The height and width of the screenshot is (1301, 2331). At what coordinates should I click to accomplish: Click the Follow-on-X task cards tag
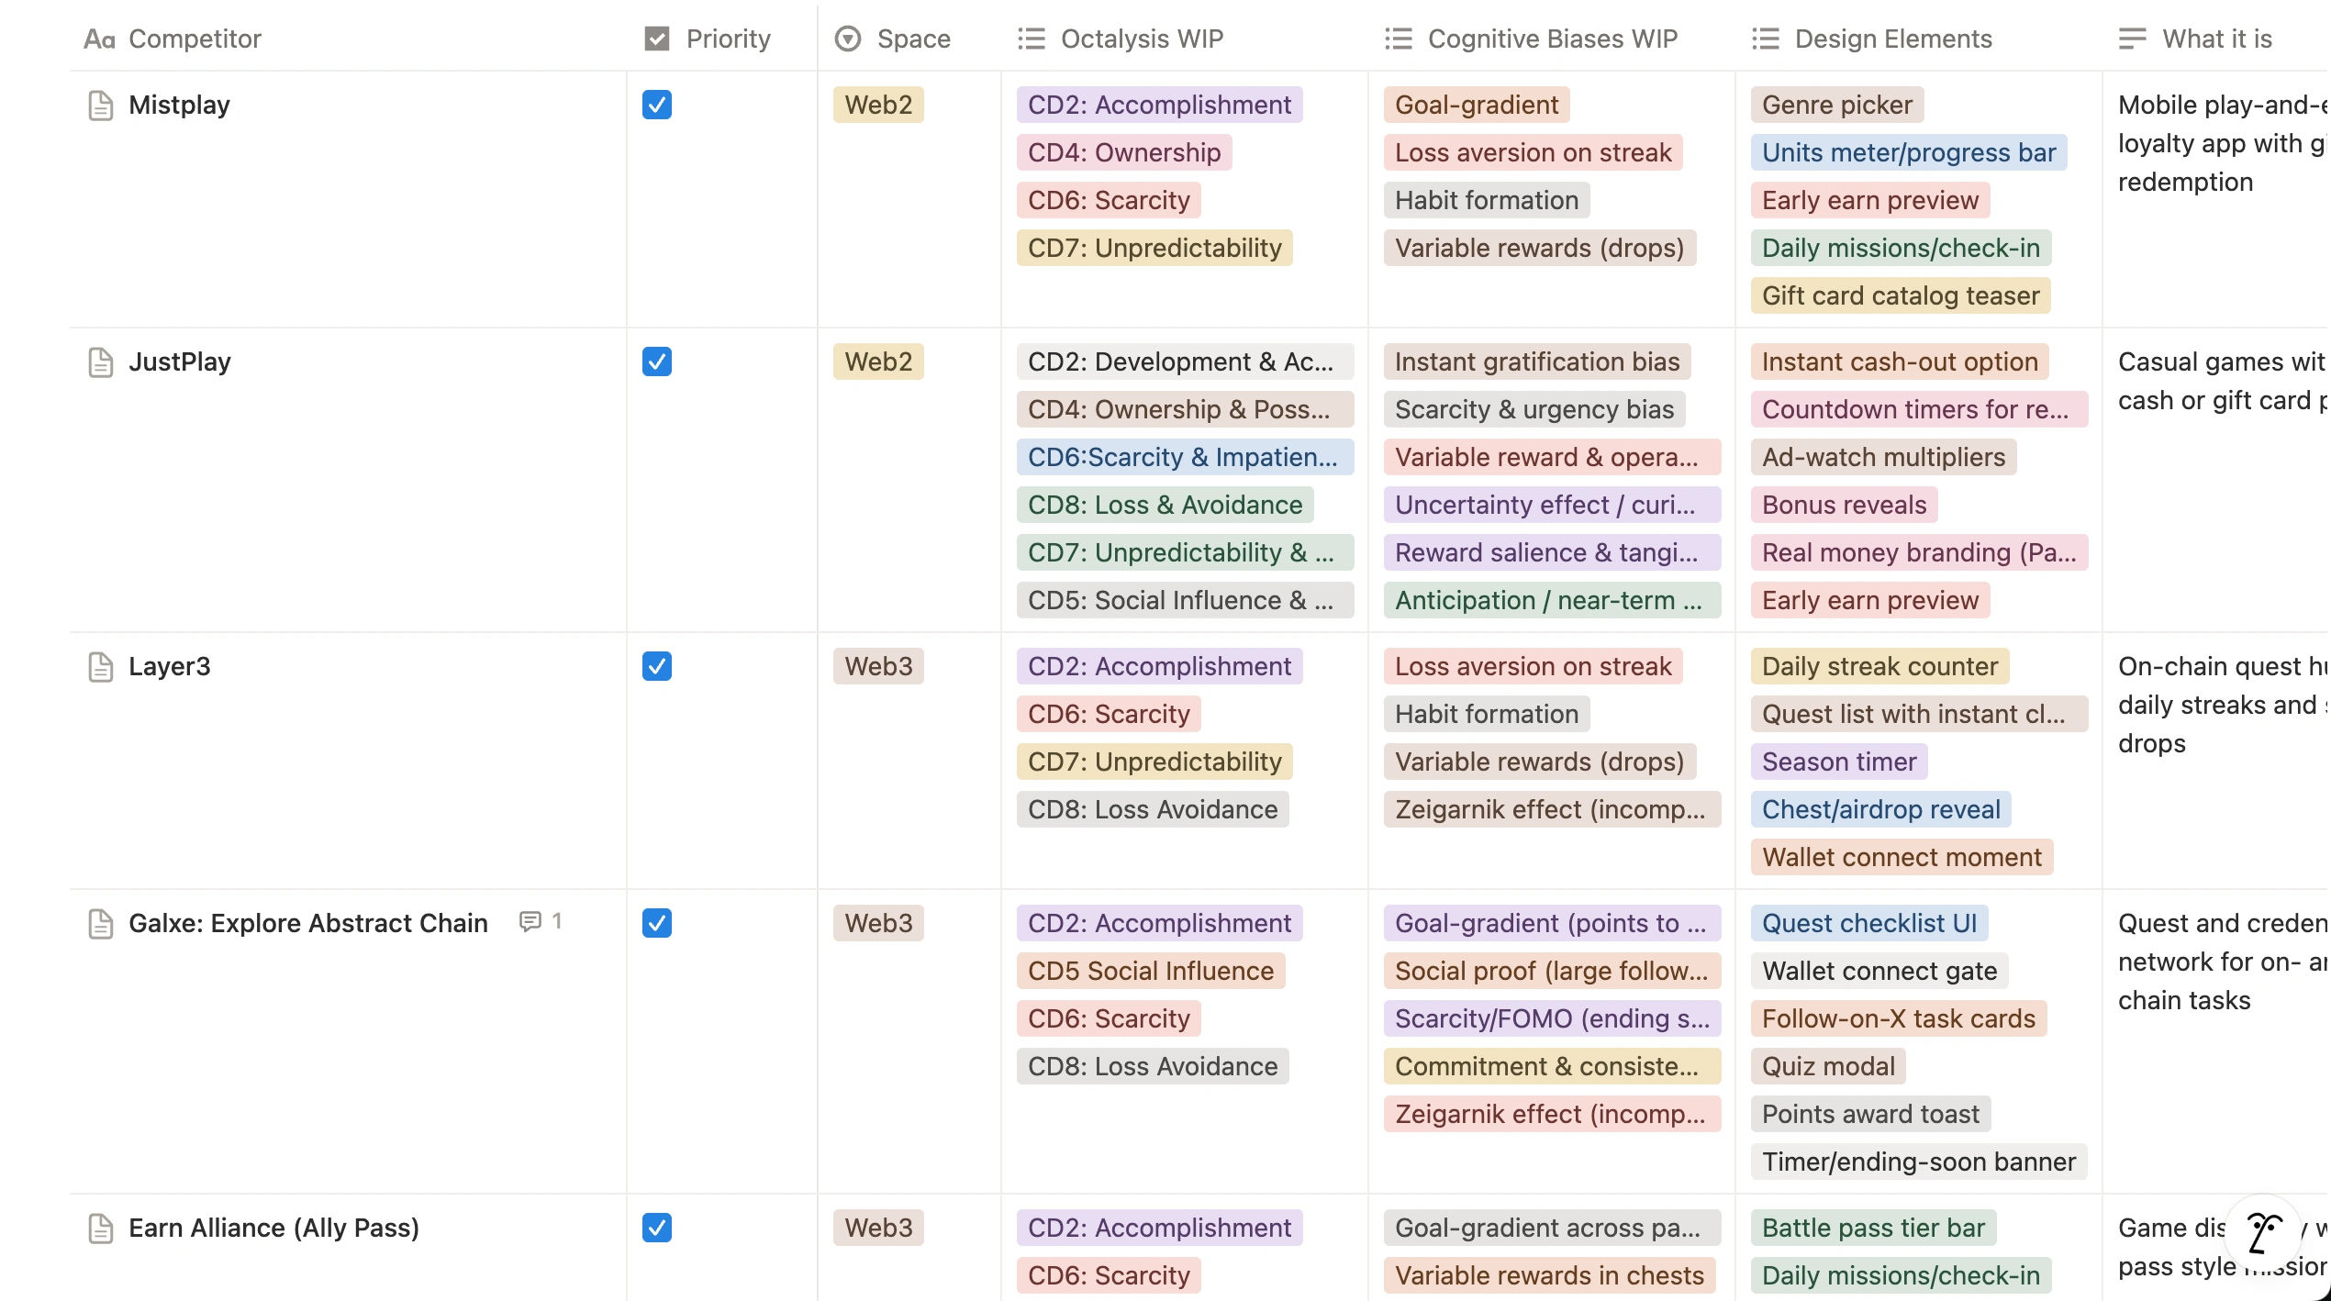click(1899, 1018)
